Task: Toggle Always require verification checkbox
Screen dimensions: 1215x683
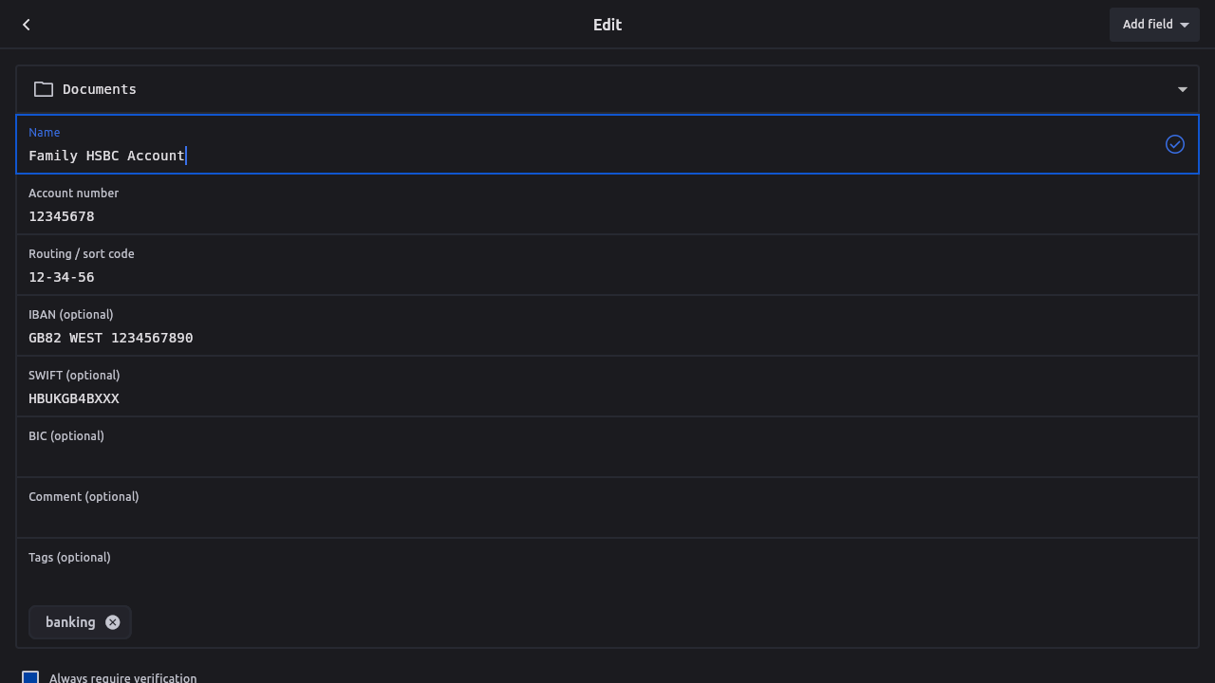Action: (x=30, y=677)
